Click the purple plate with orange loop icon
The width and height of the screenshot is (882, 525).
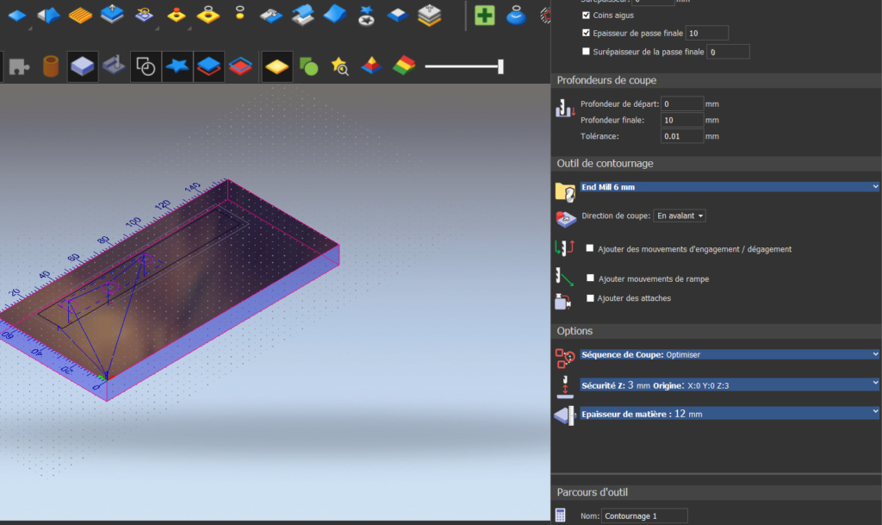[x=144, y=15]
